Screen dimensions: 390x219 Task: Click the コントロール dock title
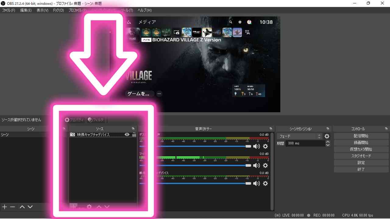(x=358, y=129)
